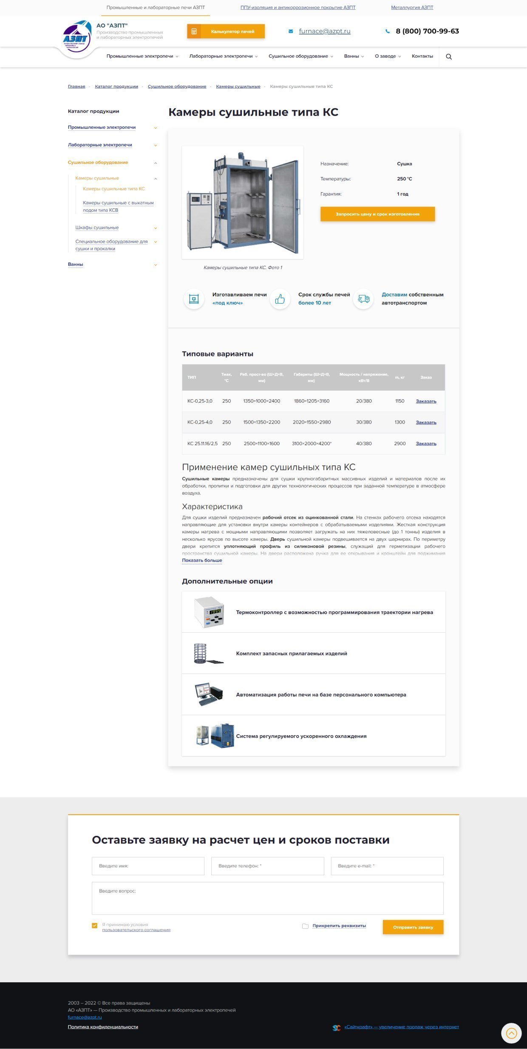Click Запросить цену и срок изготовления button
Image resolution: width=527 pixels, height=1049 pixels.
[x=377, y=214]
